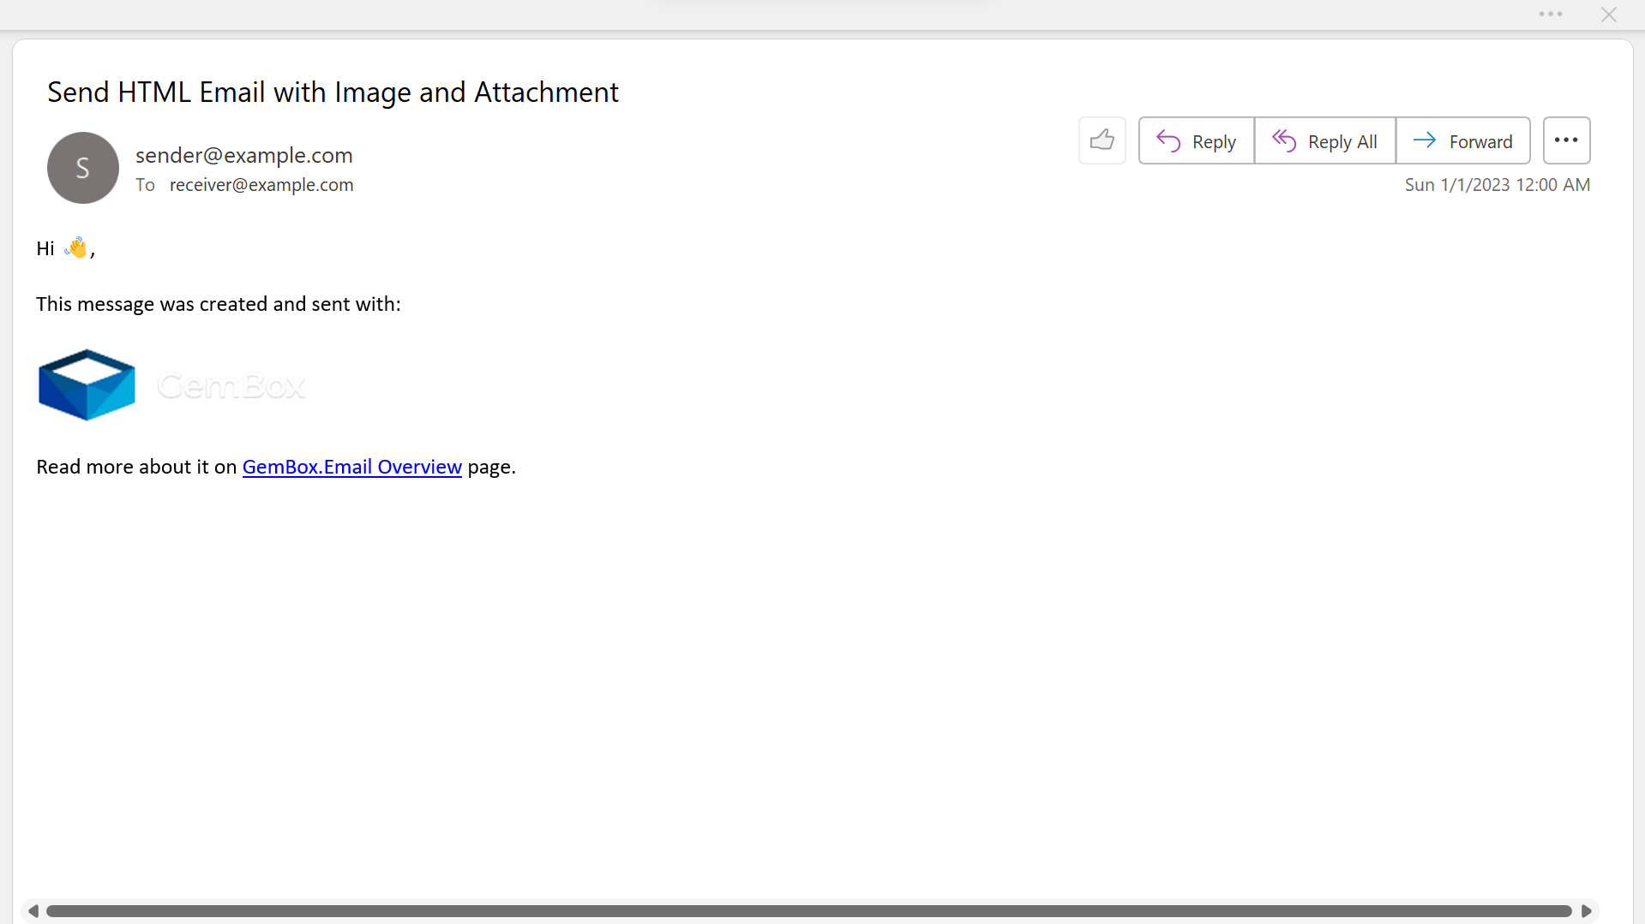Forward this email message
Image resolution: width=1645 pixels, height=924 pixels.
coord(1462,140)
